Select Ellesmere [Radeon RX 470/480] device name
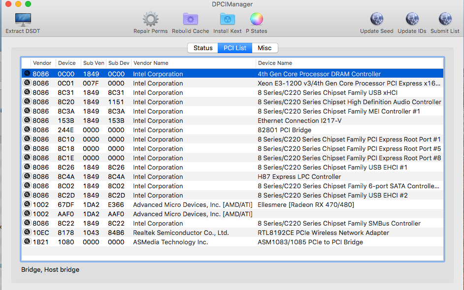 click(306, 204)
